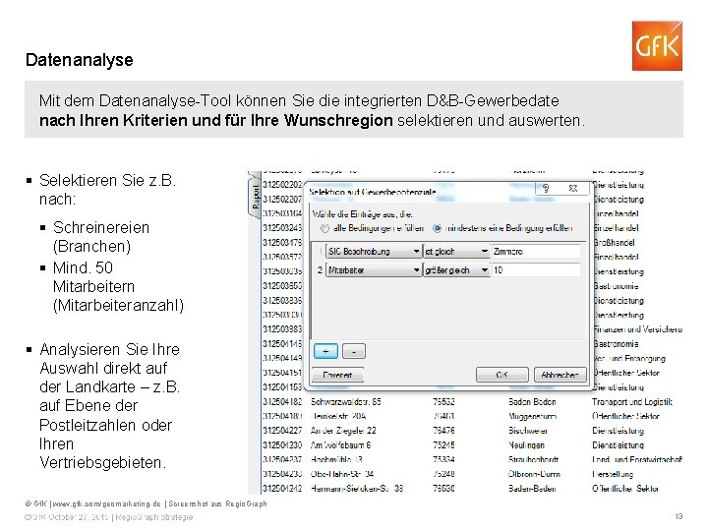
Task: Click the www.gfk.com/geomarketing.de footer text
Action: (x=106, y=503)
